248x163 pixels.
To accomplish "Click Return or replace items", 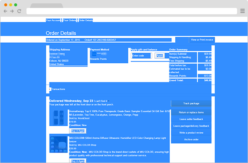I will point(191,112).
